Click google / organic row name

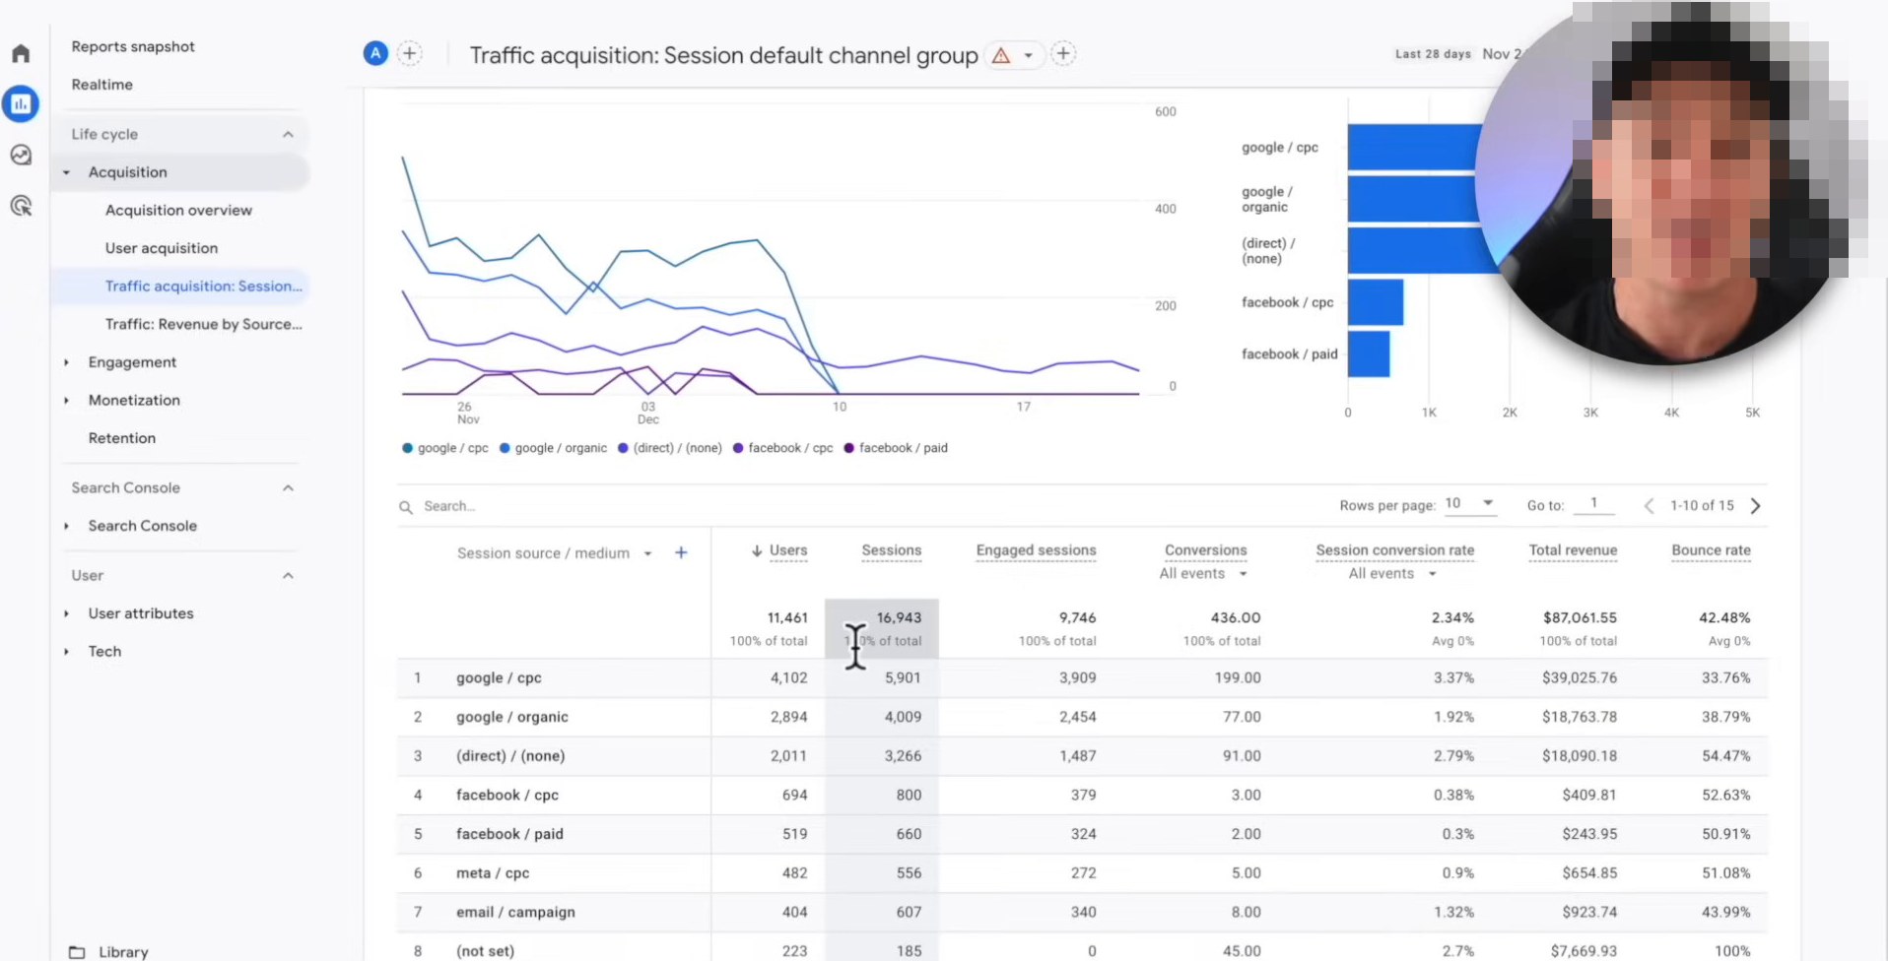coord(511,717)
